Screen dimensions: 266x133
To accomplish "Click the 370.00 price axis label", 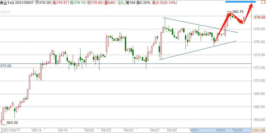I will coord(259,81).
